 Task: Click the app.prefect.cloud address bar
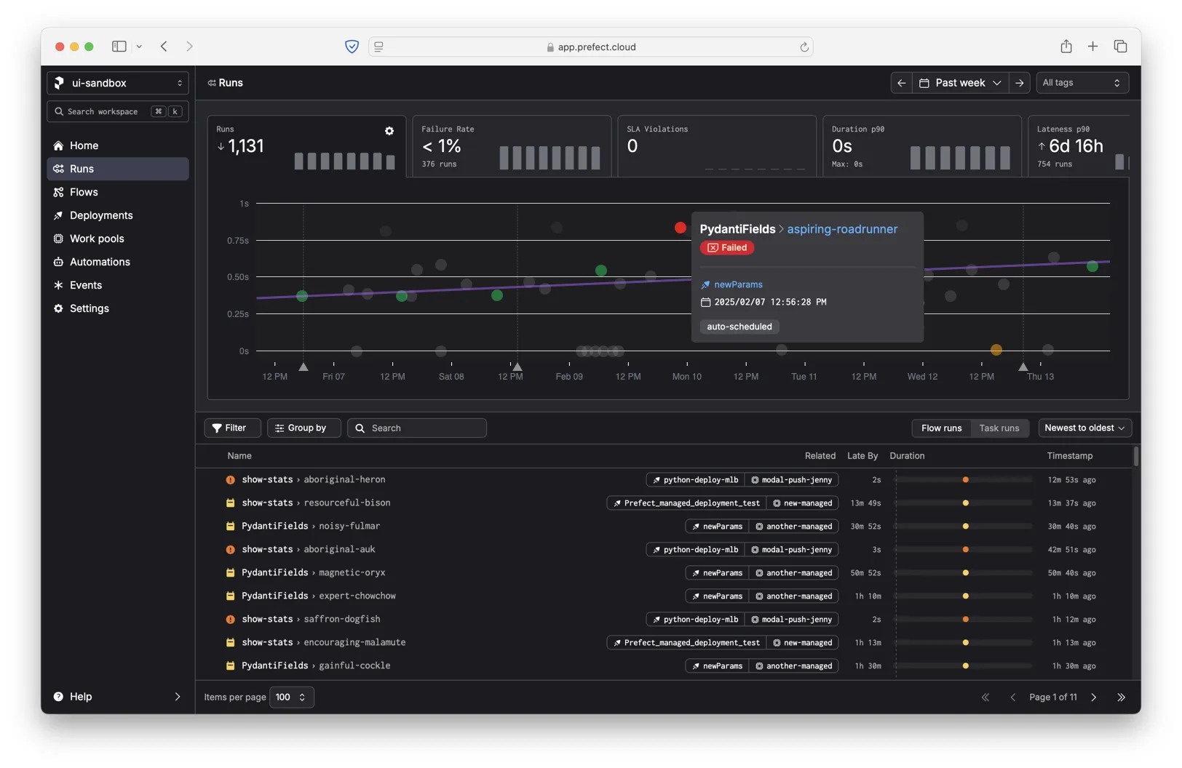pyautogui.click(x=591, y=47)
